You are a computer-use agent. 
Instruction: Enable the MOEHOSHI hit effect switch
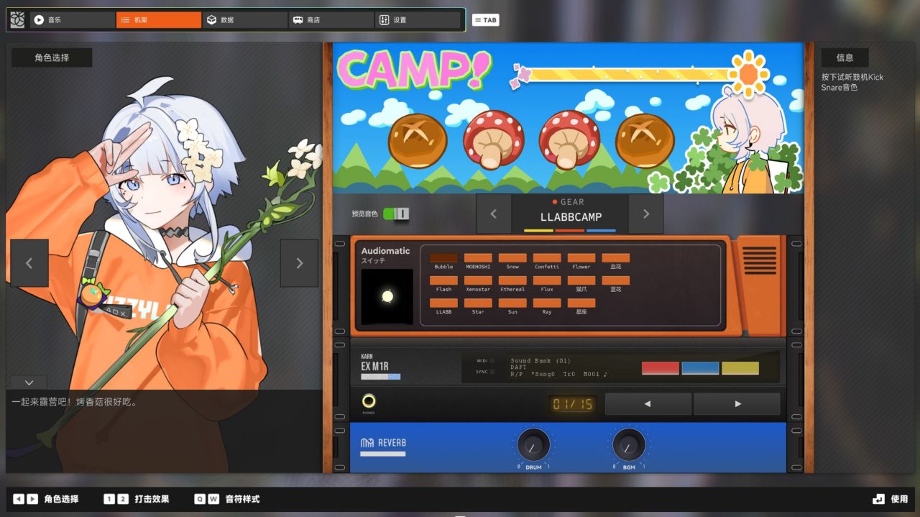pyautogui.click(x=478, y=257)
